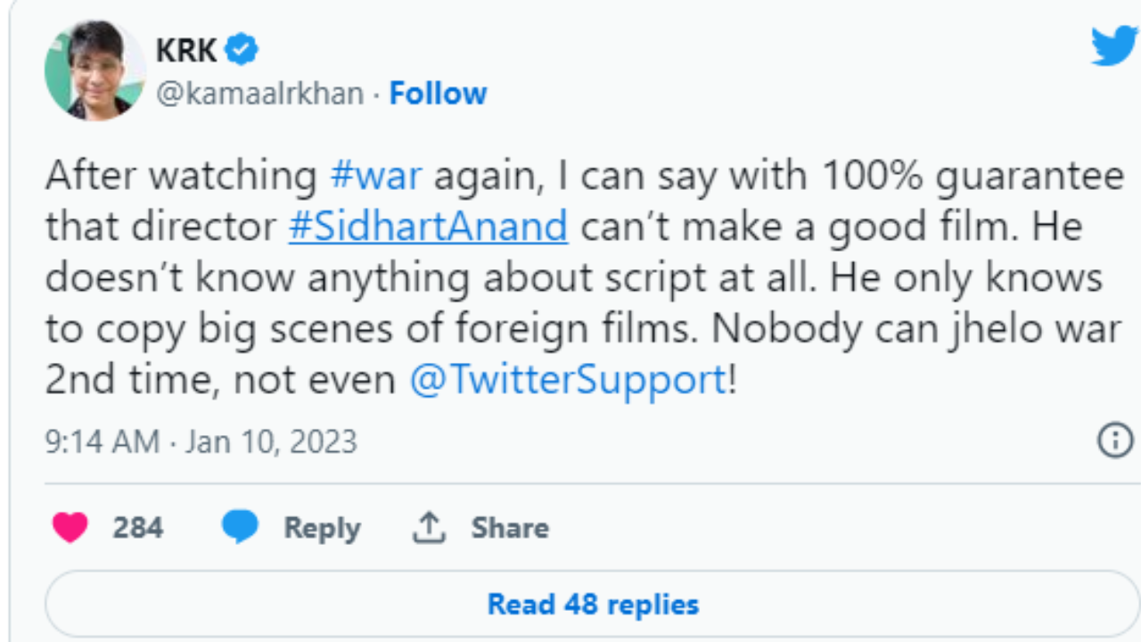Image resolution: width=1141 pixels, height=642 pixels.
Task: Click the 284 likes count
Action: coord(137,528)
